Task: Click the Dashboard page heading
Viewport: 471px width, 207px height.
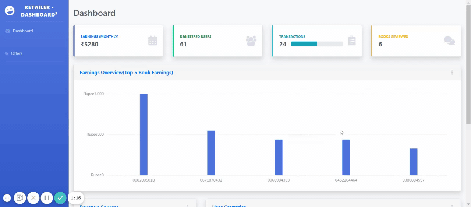Action: (94, 13)
